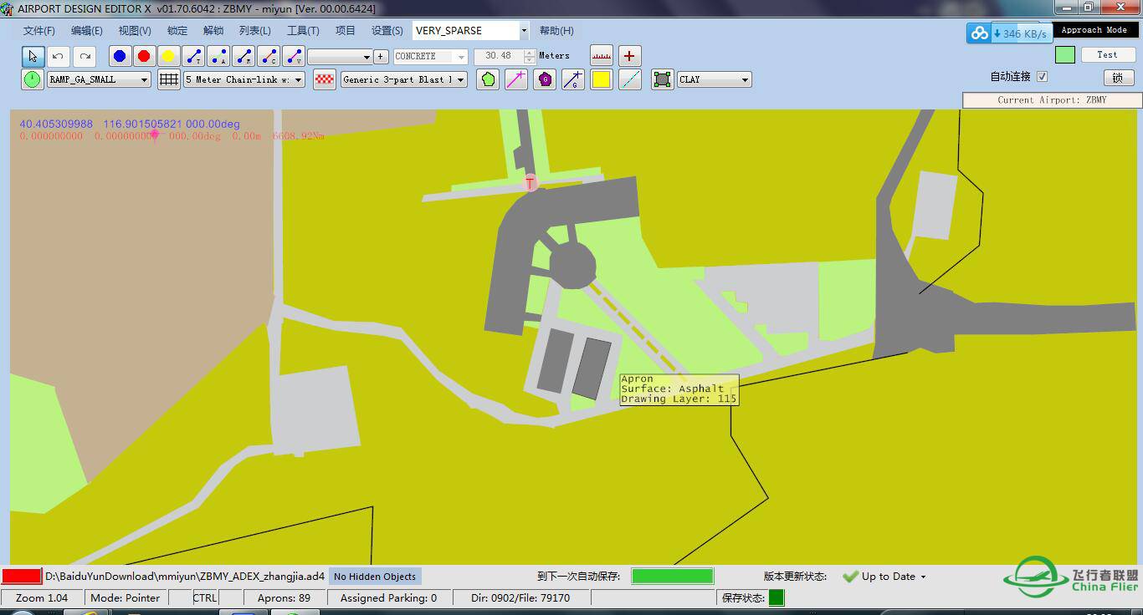Click the Test button
Viewport: 1143px width, 615px height.
click(1107, 55)
